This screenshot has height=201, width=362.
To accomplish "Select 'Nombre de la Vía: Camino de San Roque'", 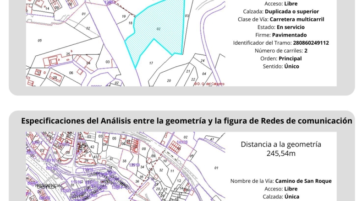I will click(281, 181).
